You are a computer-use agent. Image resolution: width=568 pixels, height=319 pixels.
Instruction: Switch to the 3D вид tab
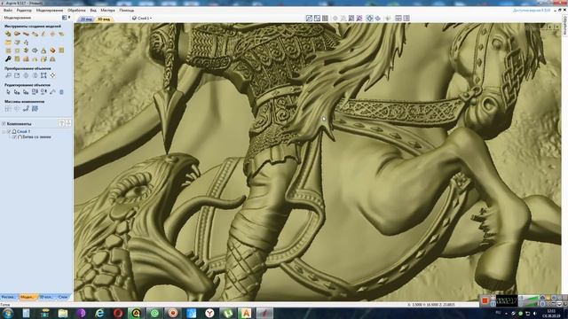104,19
